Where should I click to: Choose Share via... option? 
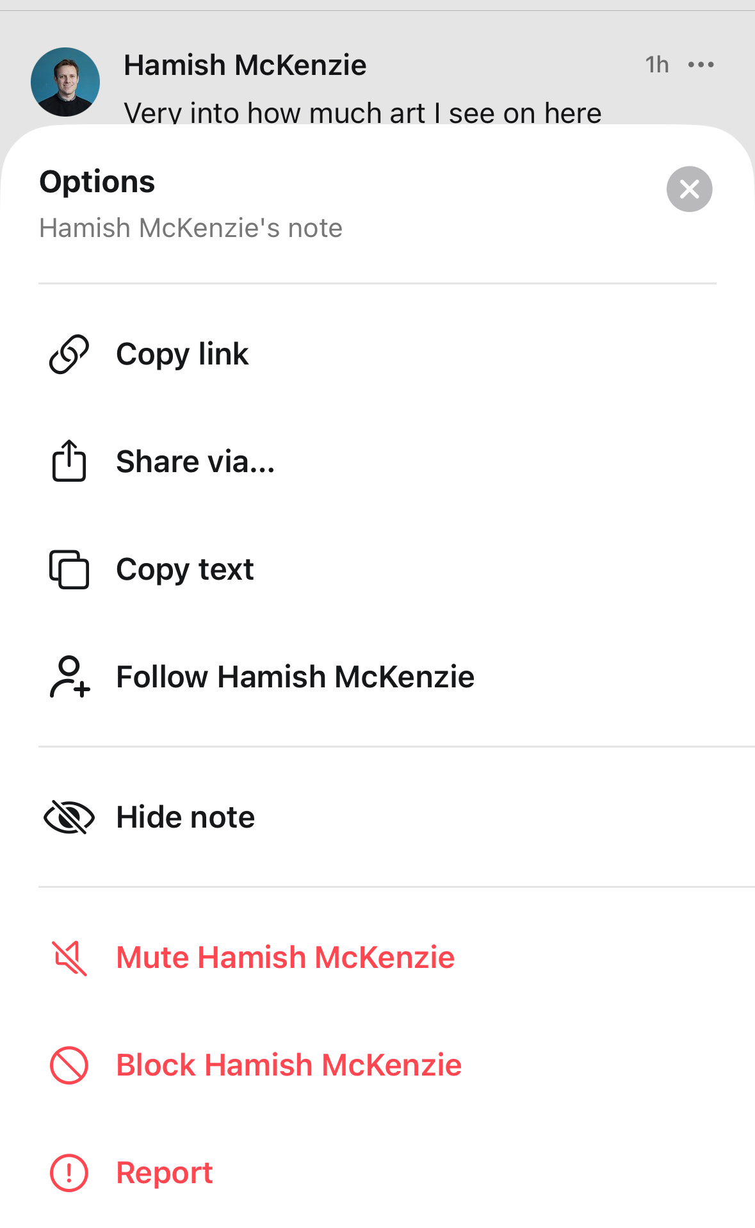coord(377,461)
